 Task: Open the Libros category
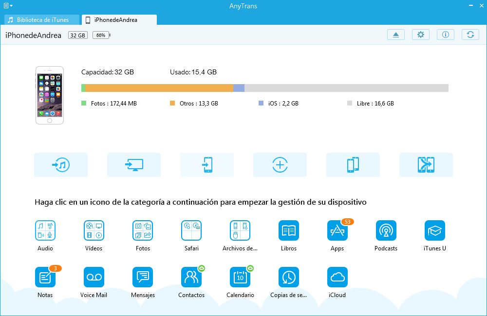point(289,230)
